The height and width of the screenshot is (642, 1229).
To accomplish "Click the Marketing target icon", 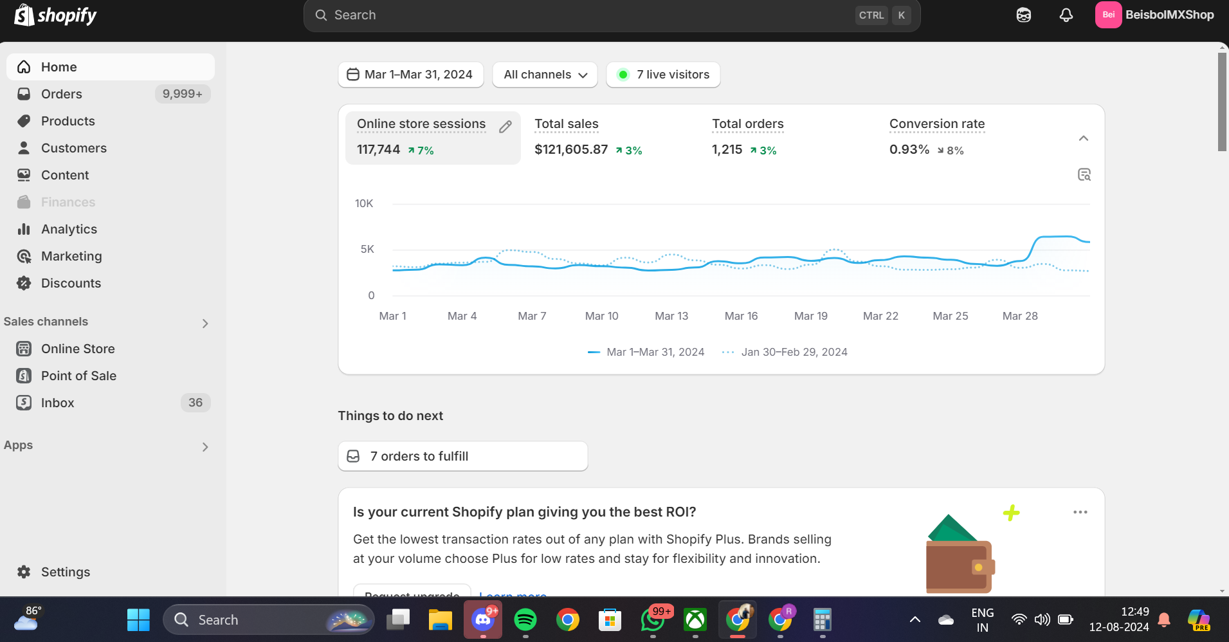I will (x=24, y=256).
